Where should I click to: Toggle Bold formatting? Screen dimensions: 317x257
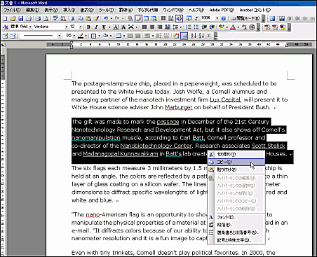pos(88,27)
